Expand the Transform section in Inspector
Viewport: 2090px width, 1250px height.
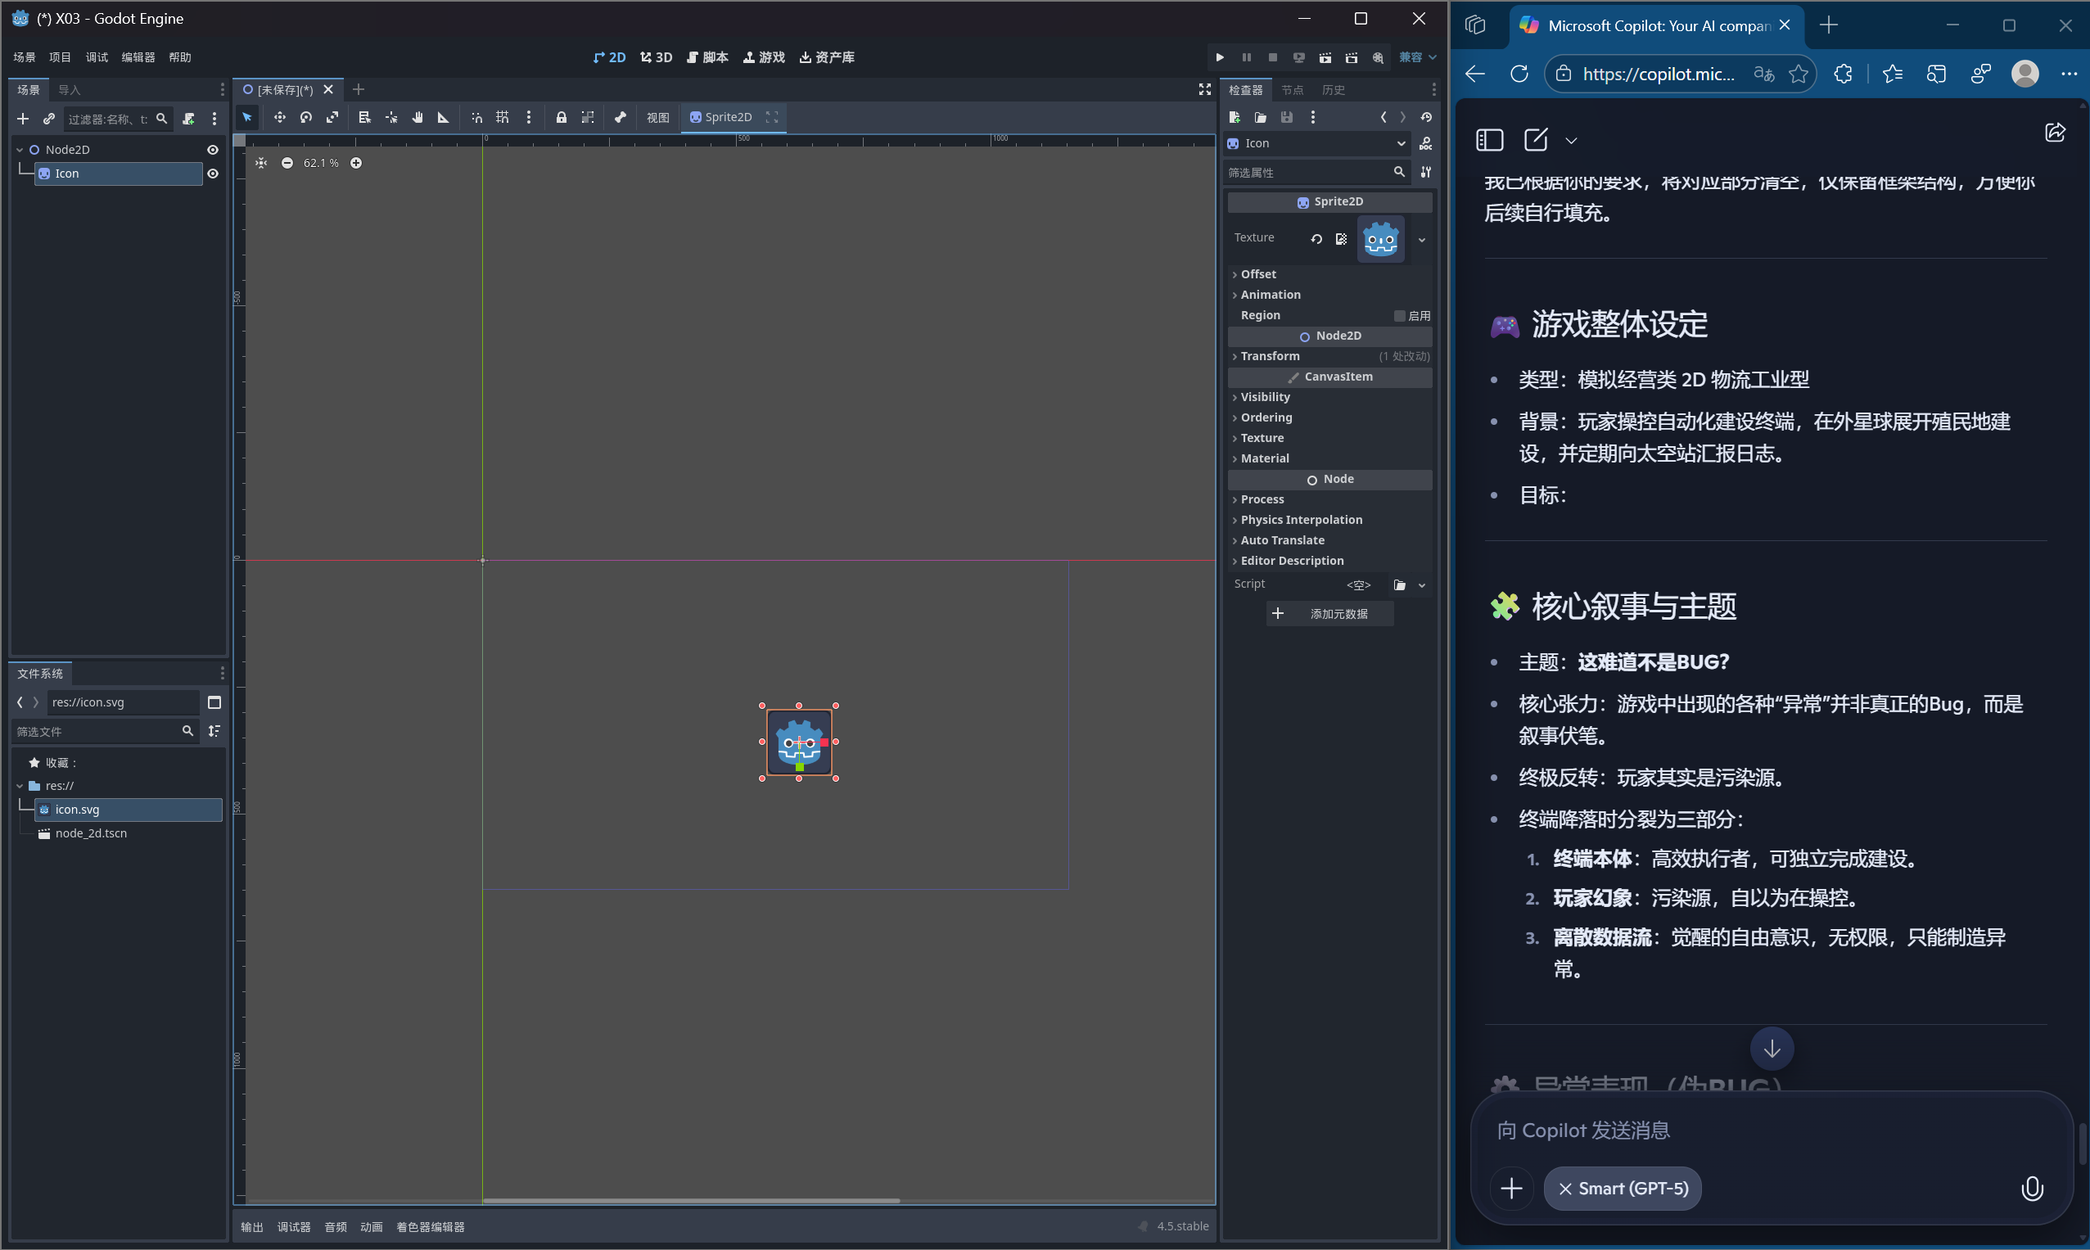(x=1266, y=355)
